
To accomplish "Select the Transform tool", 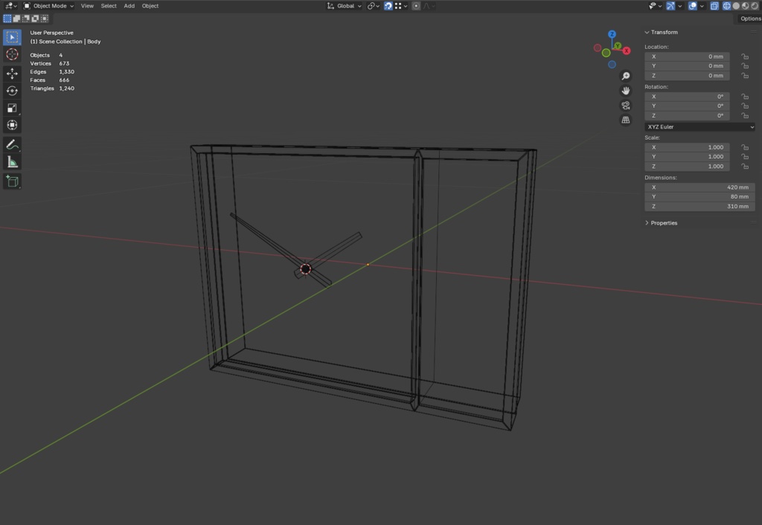I will pyautogui.click(x=12, y=125).
